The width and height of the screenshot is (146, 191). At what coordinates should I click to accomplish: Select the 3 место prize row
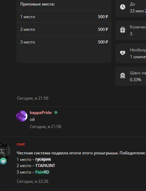(x=64, y=42)
